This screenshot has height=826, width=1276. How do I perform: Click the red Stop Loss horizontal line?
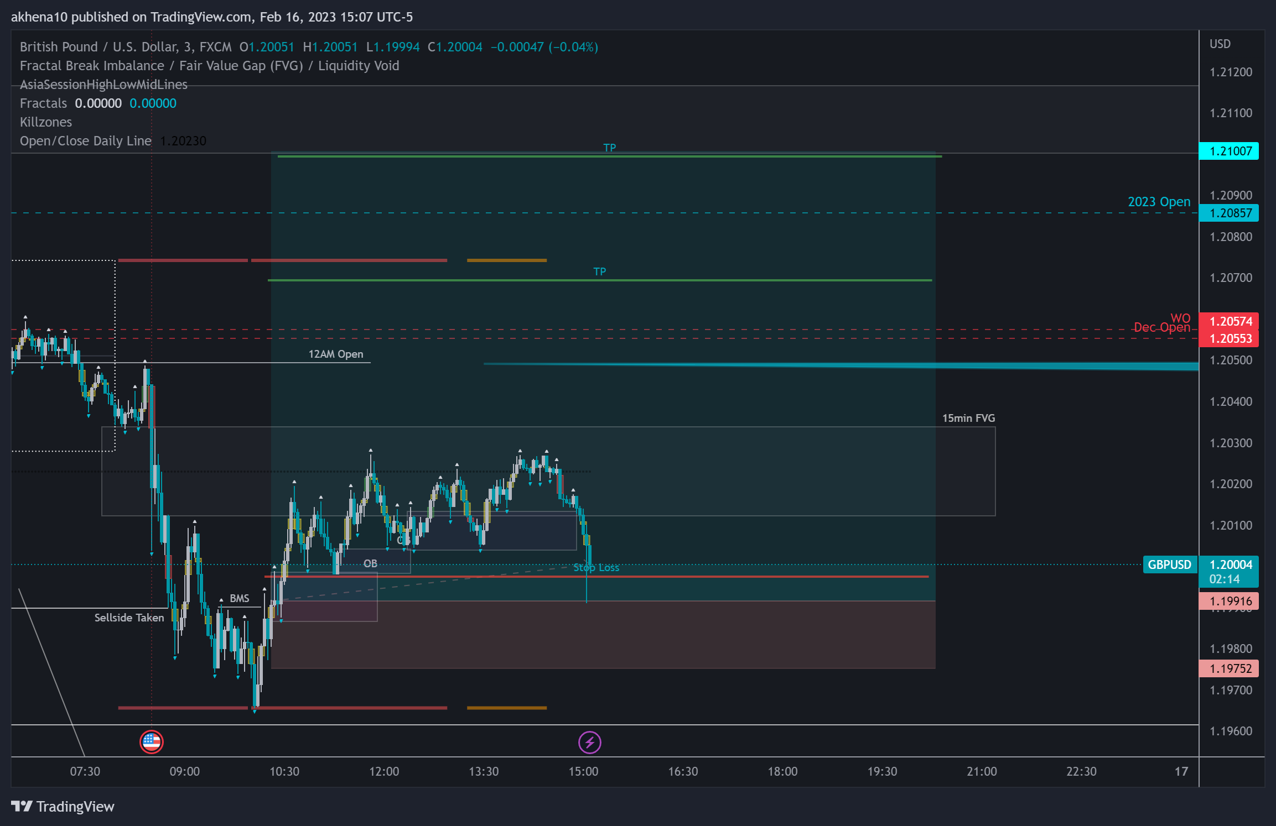point(596,577)
